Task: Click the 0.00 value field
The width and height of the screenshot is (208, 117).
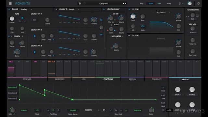Action: point(169,110)
